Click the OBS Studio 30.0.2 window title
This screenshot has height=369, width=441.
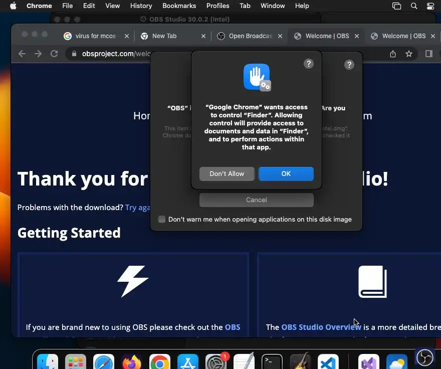pos(189,19)
